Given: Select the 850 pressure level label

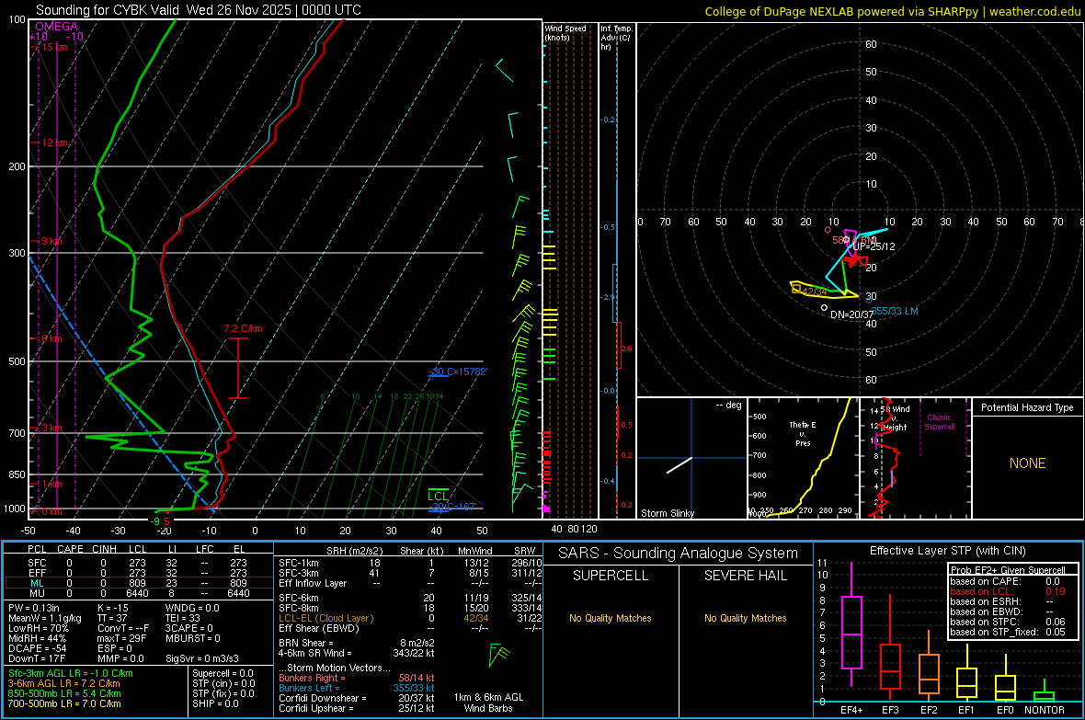Looking at the screenshot, I should (17, 474).
